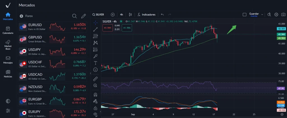This screenshot has height=118, width=287.
Task: Select the USDCHF row
Action: click(x=52, y=64)
